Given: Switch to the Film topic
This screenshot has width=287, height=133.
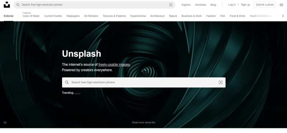Looking at the screenshot, I should 222,16.
